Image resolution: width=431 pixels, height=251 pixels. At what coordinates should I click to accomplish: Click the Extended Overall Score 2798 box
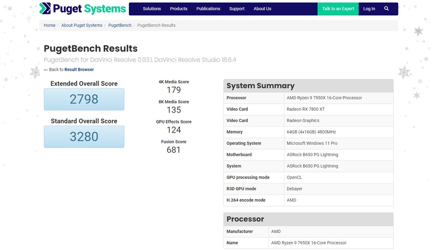click(x=84, y=99)
